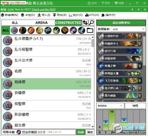This screenshot has height=136, width=148.
Task: Open deck search magnifier icon
Action: tap(91, 23)
